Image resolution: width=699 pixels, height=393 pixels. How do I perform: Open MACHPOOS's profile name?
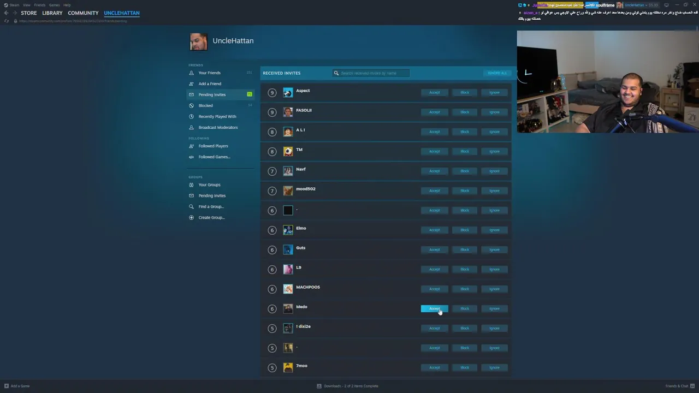pos(308,287)
